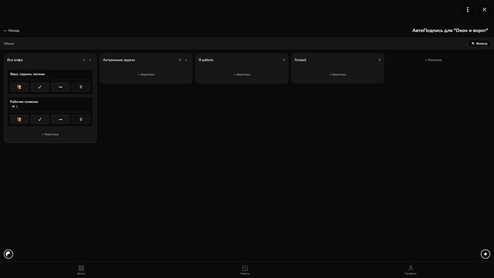Click the theme toggle icon at bottom left
The height and width of the screenshot is (278, 494).
(x=8, y=254)
